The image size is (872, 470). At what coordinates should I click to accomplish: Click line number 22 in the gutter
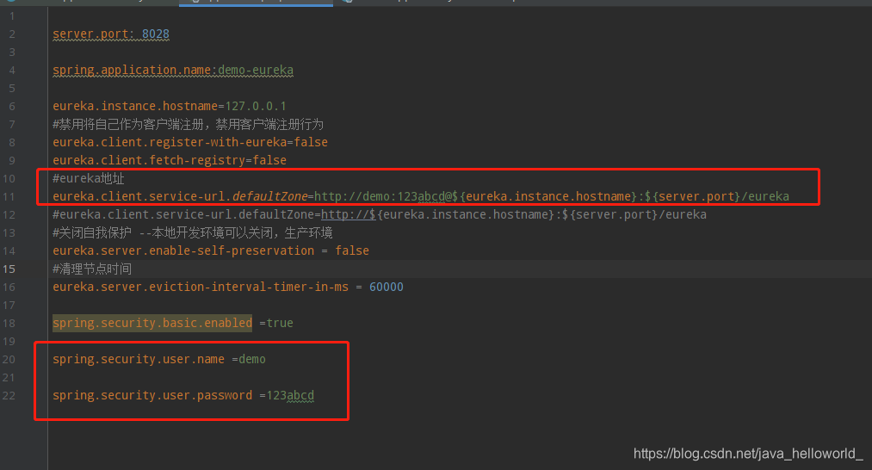tap(9, 395)
